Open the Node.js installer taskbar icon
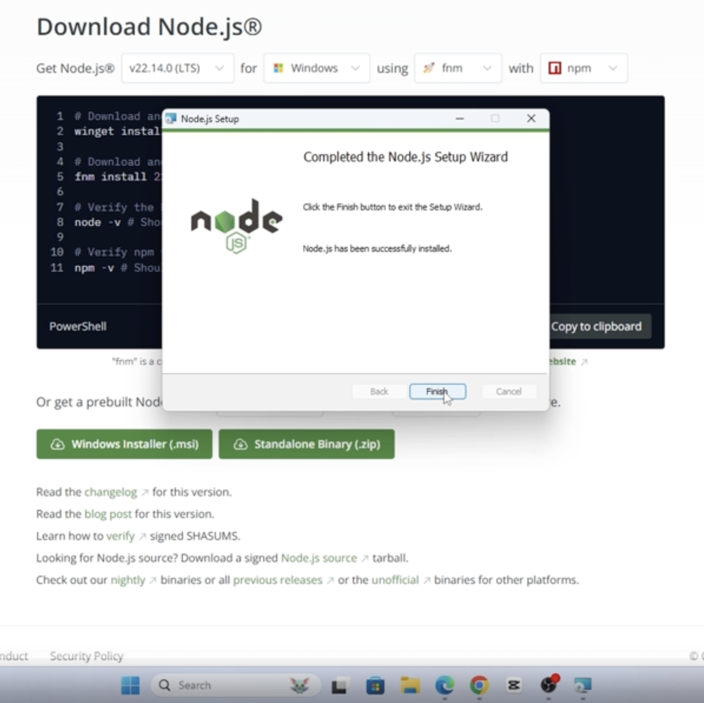The image size is (704, 703). (583, 686)
